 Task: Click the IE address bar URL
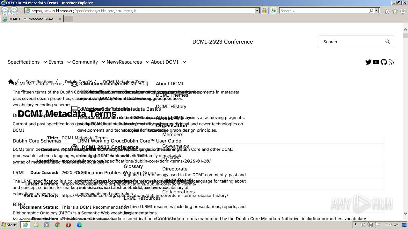[143, 10]
